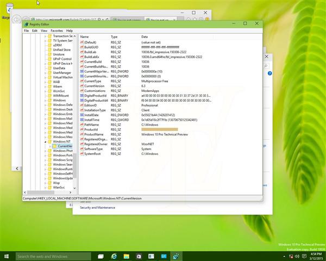Select the InstallTime QWORD value icon

pos(83,120)
